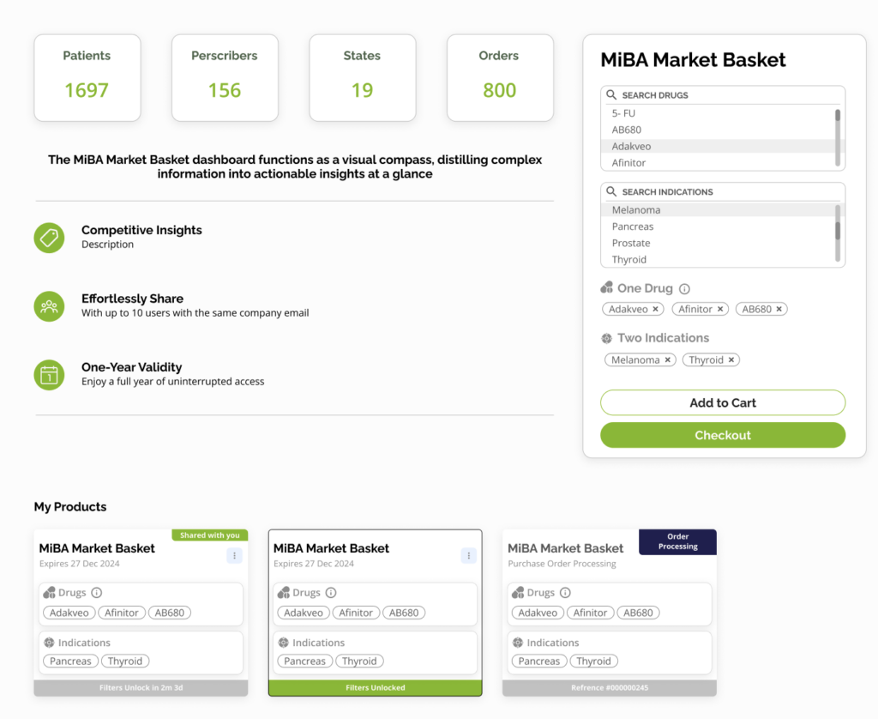
Task: Click the Add to Cart button
Action: coord(723,403)
